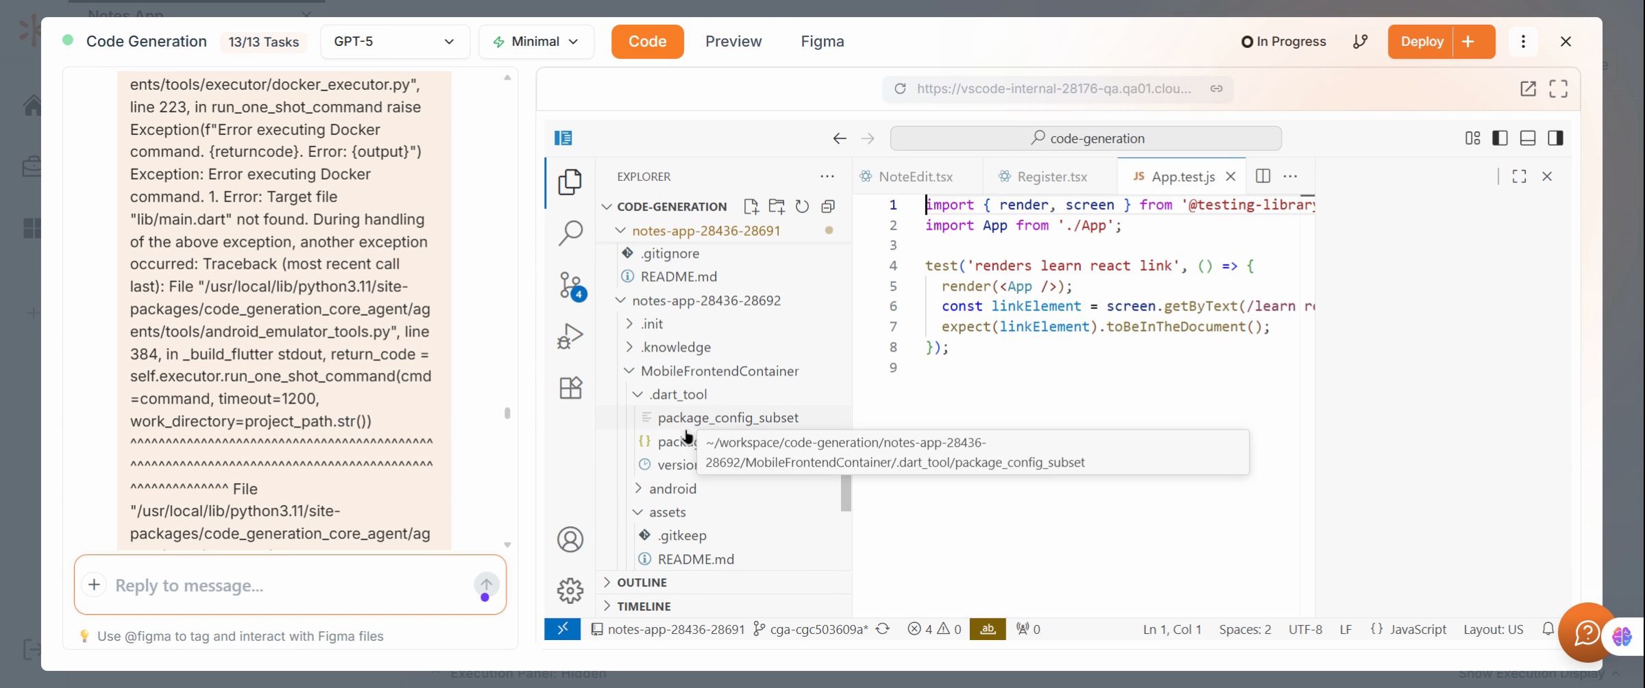Open the Explorer view in activity bar
1645x688 pixels.
click(x=570, y=182)
